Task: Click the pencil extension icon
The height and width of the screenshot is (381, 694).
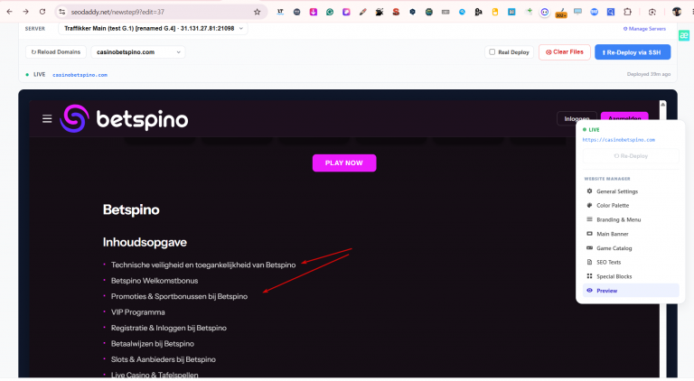Action: 363,12
